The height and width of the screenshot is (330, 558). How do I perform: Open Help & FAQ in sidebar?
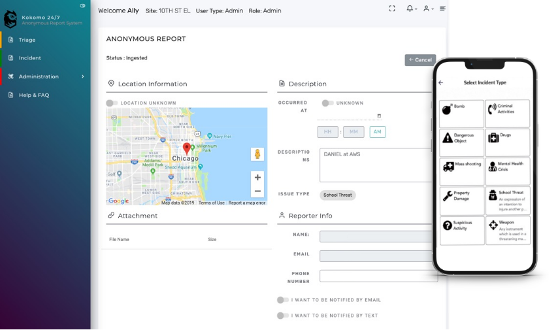[34, 95]
